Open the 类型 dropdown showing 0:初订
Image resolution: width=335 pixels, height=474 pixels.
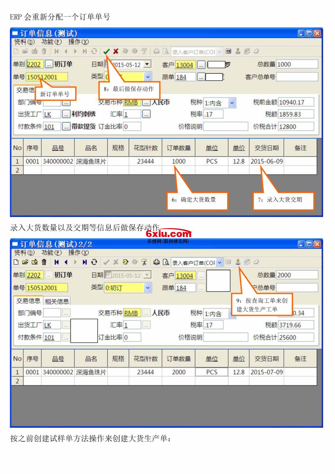pyautogui.click(x=148, y=288)
